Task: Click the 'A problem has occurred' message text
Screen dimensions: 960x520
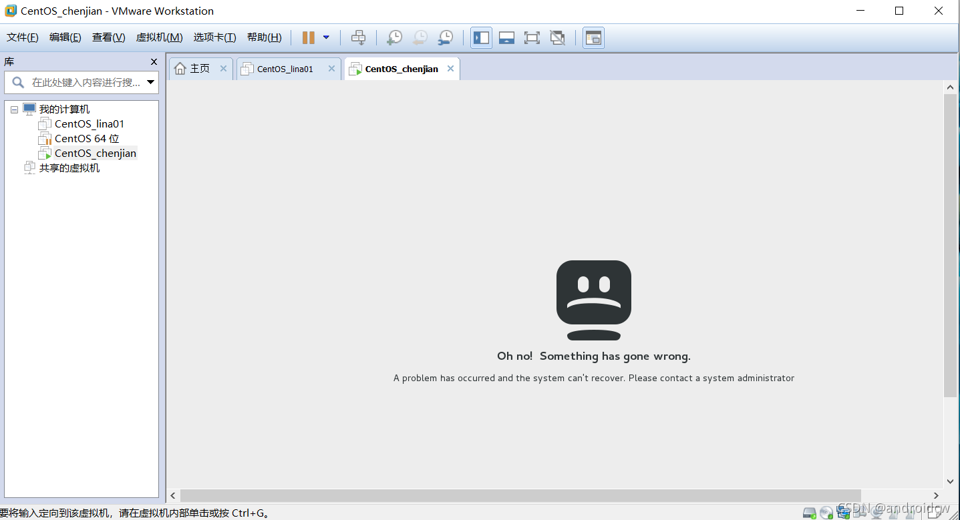Action: click(x=594, y=378)
